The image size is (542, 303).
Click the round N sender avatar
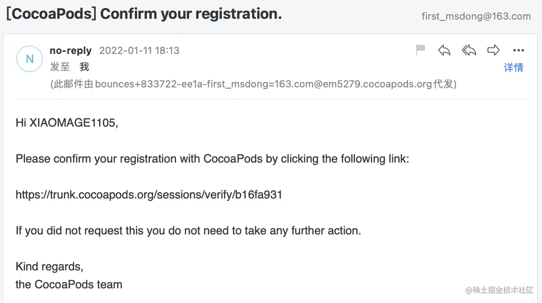[29, 59]
